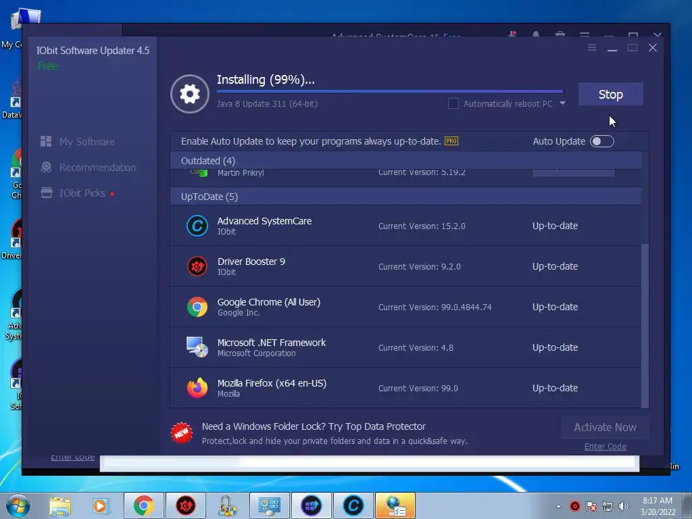Click the My Software grid icon

(x=46, y=141)
